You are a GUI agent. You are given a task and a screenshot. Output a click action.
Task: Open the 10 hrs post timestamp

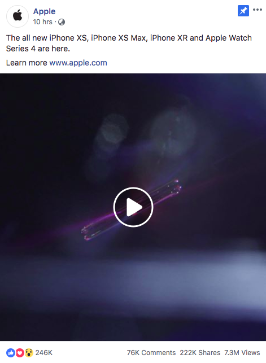(42, 22)
